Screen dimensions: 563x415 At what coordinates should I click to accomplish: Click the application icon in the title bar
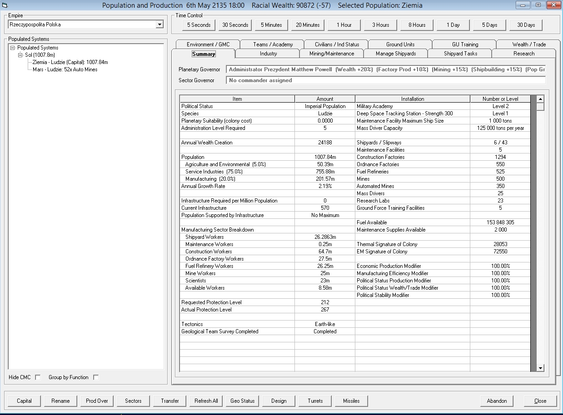(x=5, y=5)
